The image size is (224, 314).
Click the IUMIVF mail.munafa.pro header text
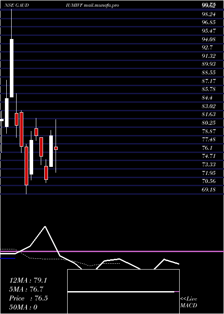tap(92, 5)
